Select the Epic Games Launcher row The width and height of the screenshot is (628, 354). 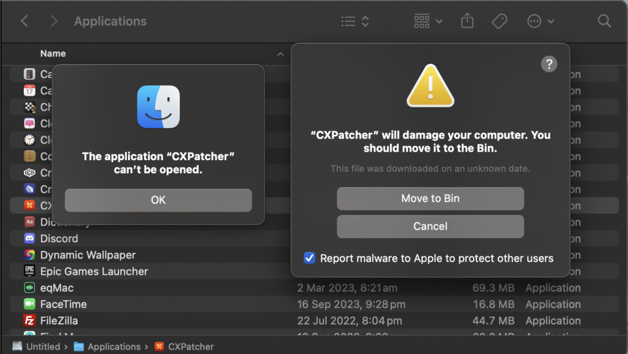point(94,271)
